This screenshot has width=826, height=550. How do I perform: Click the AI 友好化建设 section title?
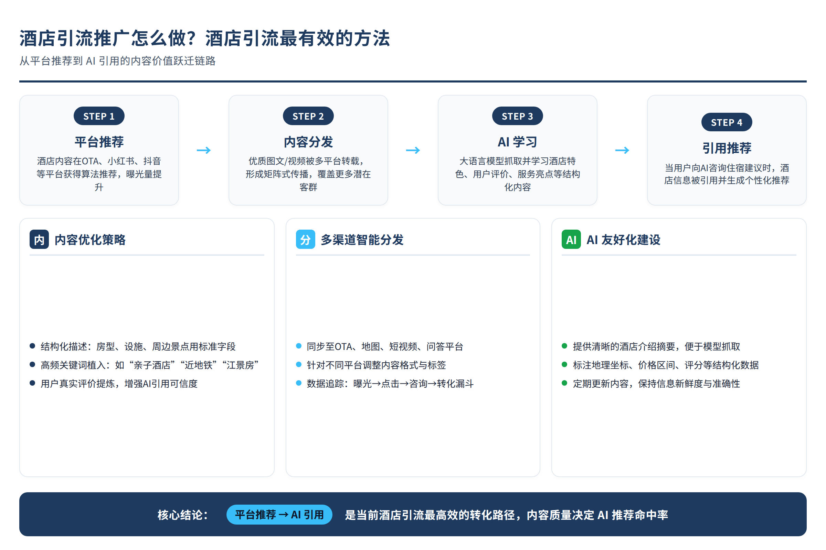point(623,240)
